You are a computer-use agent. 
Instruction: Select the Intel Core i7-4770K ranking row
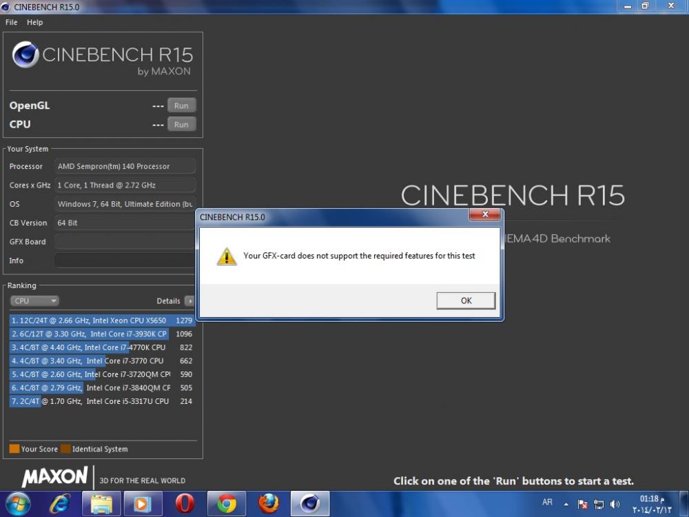[x=101, y=347]
